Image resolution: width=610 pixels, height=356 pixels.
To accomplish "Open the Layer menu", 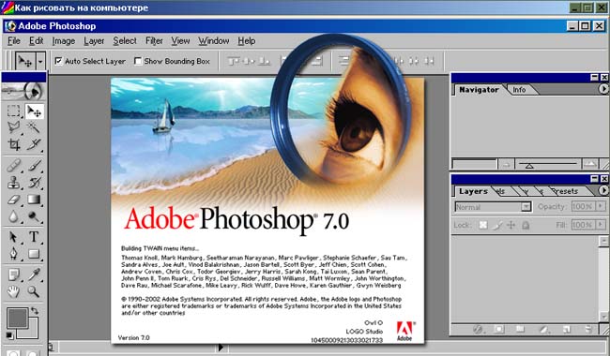I will coord(94,41).
